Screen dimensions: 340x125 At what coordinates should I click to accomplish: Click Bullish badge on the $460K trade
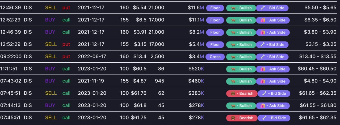(241, 81)
